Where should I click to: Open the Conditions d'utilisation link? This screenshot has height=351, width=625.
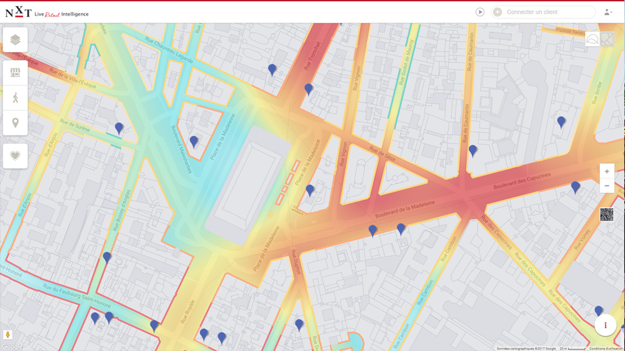tap(606, 349)
